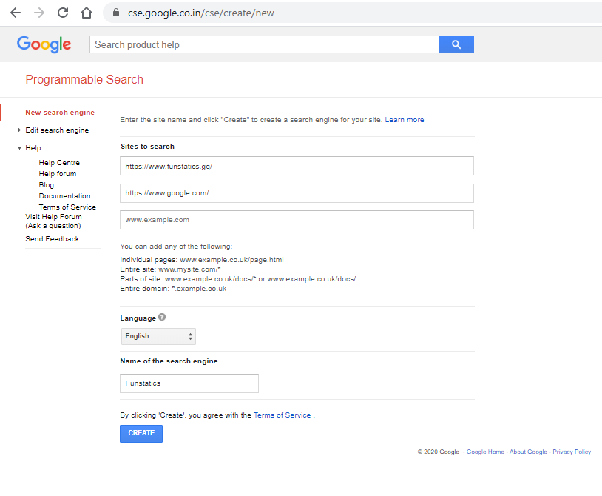
Task: Click the google.com site field
Action: coord(297,193)
